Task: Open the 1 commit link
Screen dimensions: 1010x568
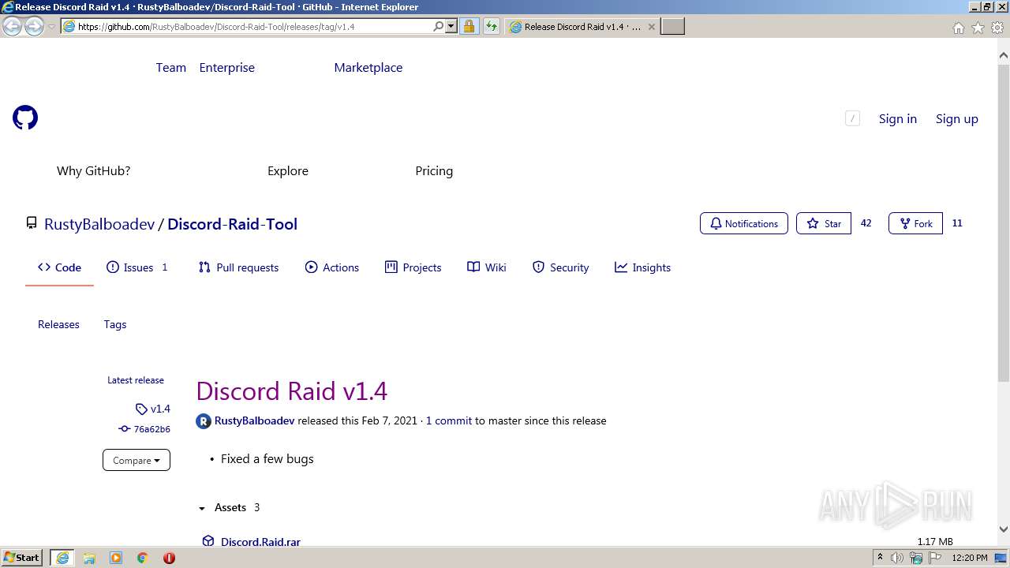Action: (x=449, y=421)
